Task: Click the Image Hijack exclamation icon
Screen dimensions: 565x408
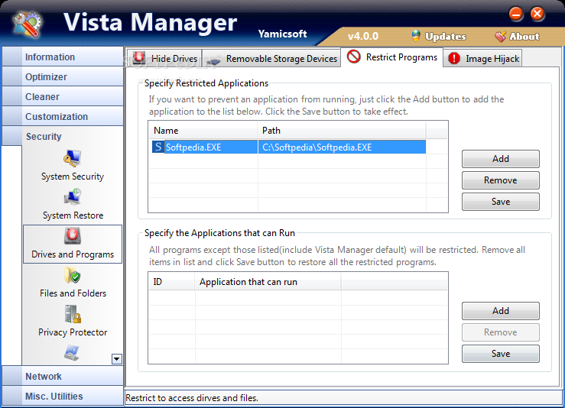Action: [454, 58]
